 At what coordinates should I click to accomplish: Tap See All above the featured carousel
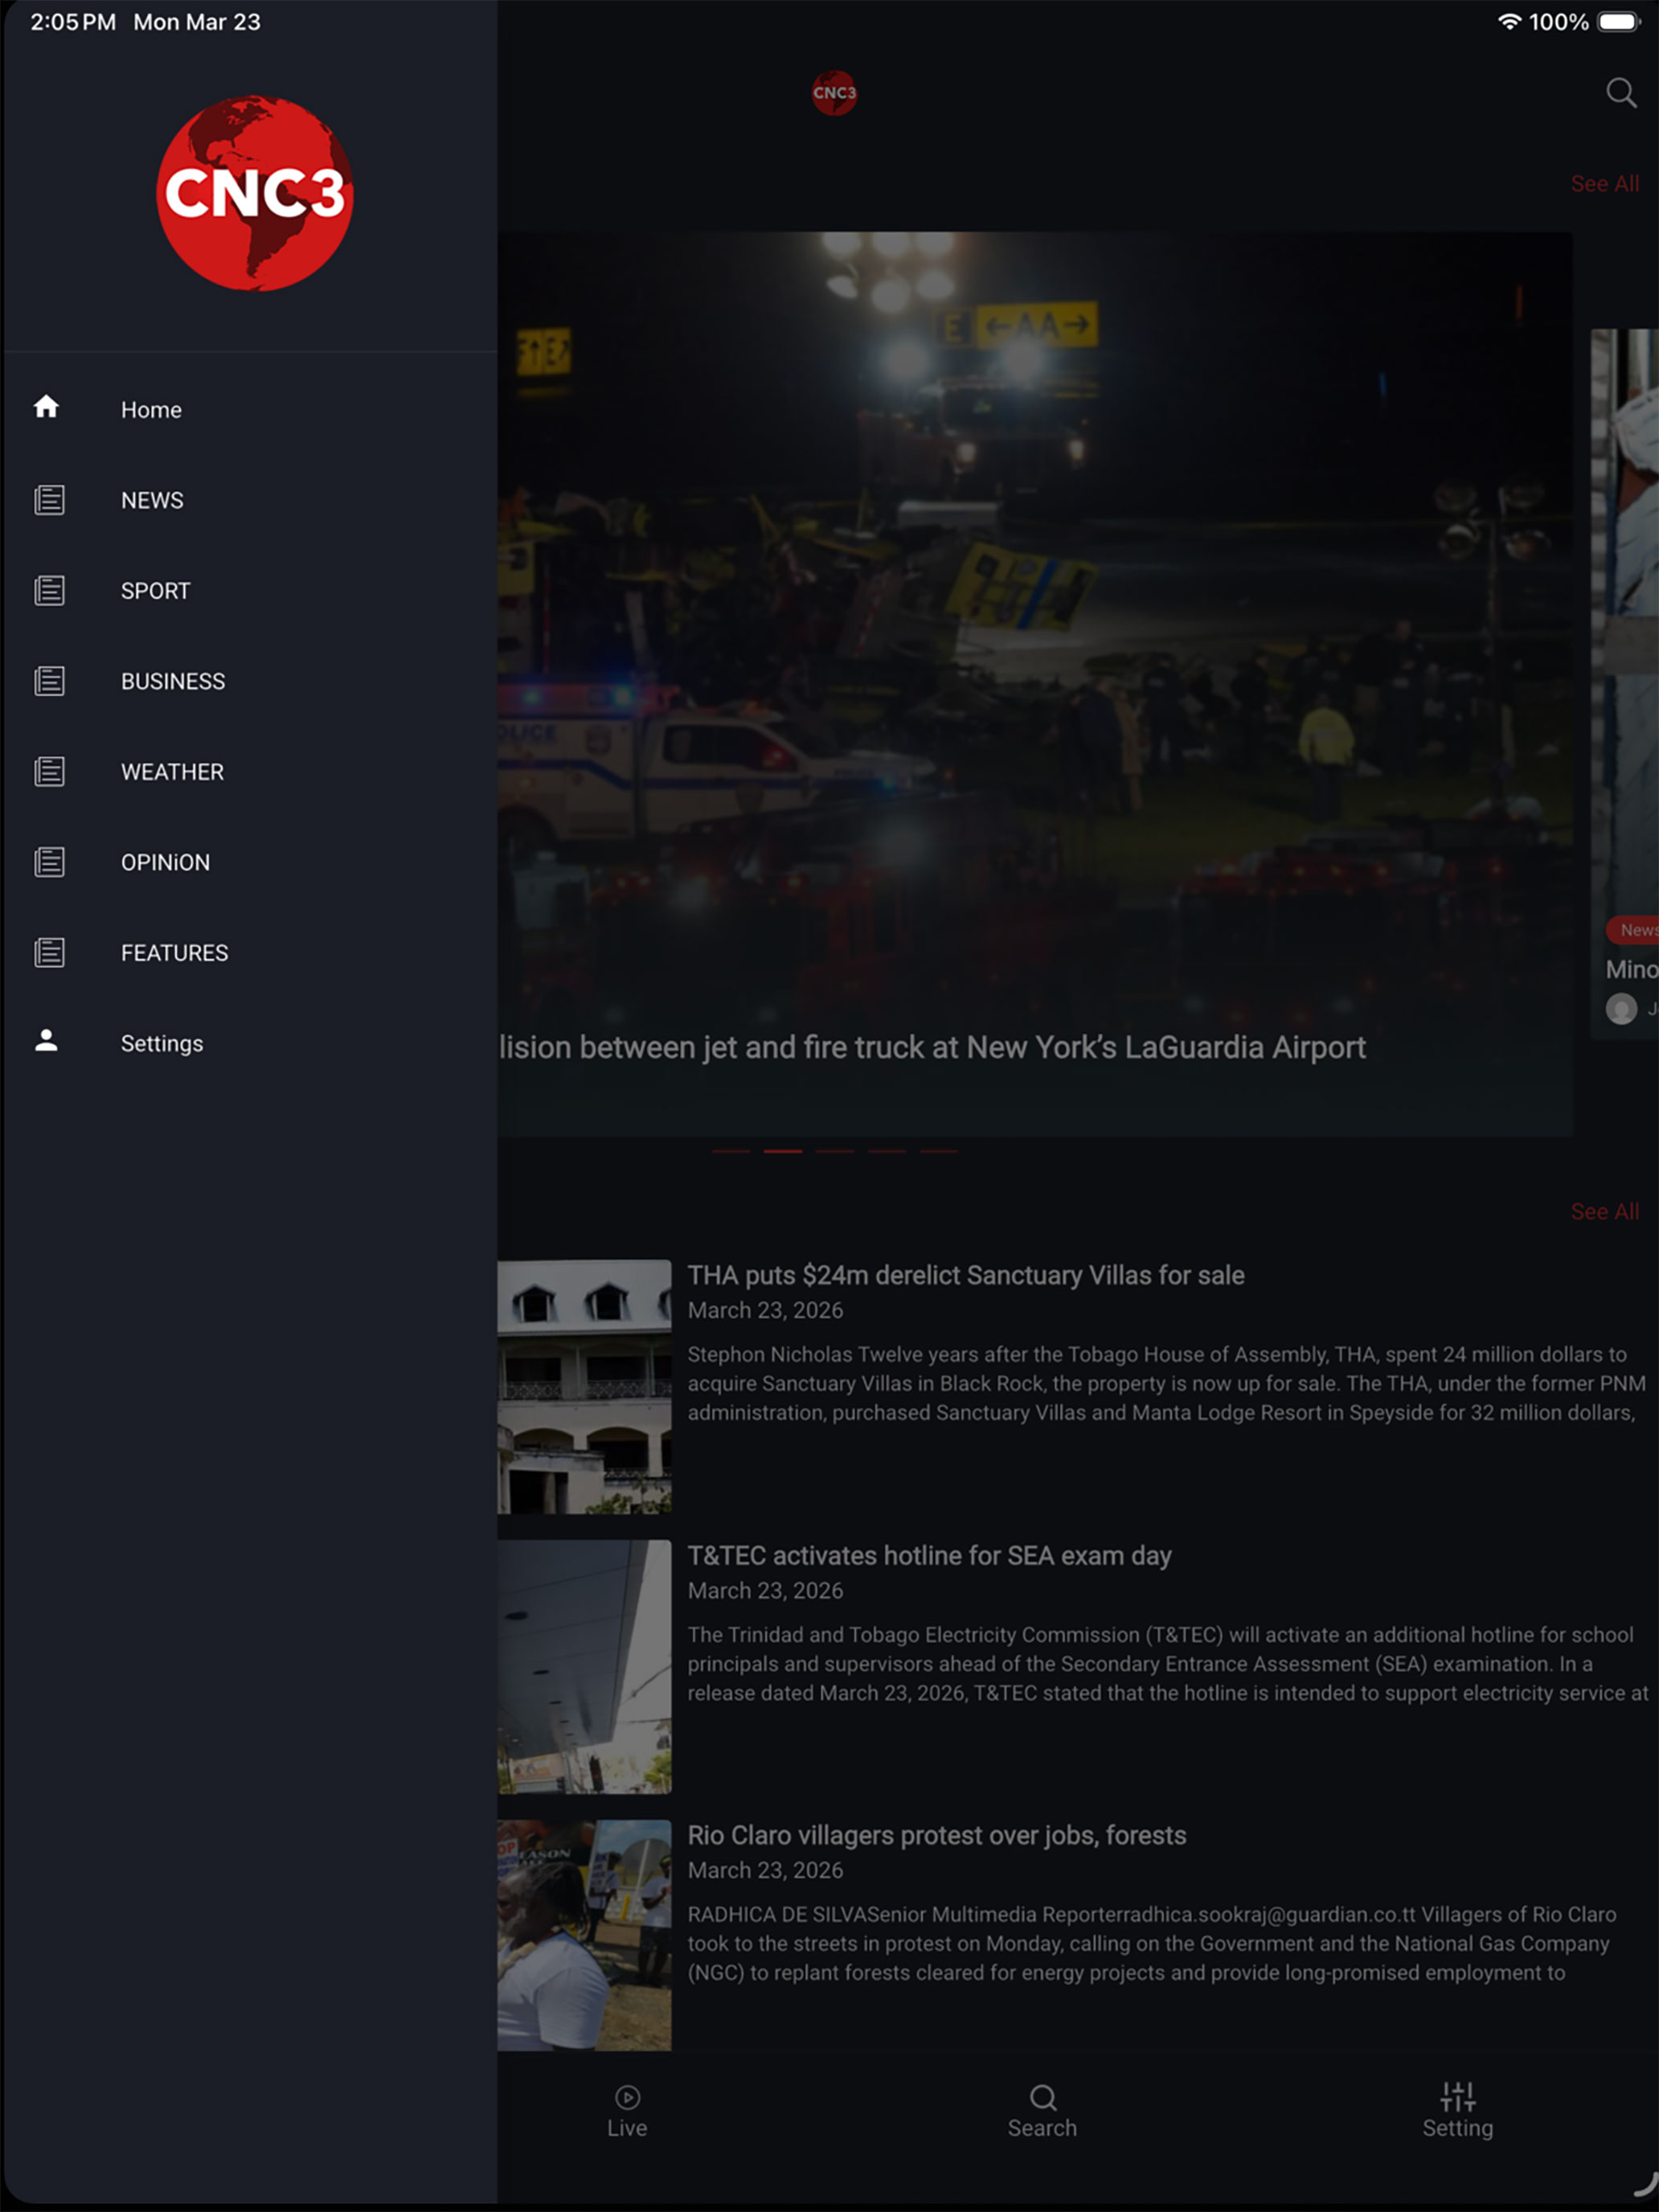pos(1604,184)
